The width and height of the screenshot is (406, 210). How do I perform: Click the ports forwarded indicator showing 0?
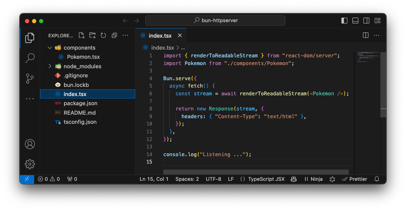(72, 179)
